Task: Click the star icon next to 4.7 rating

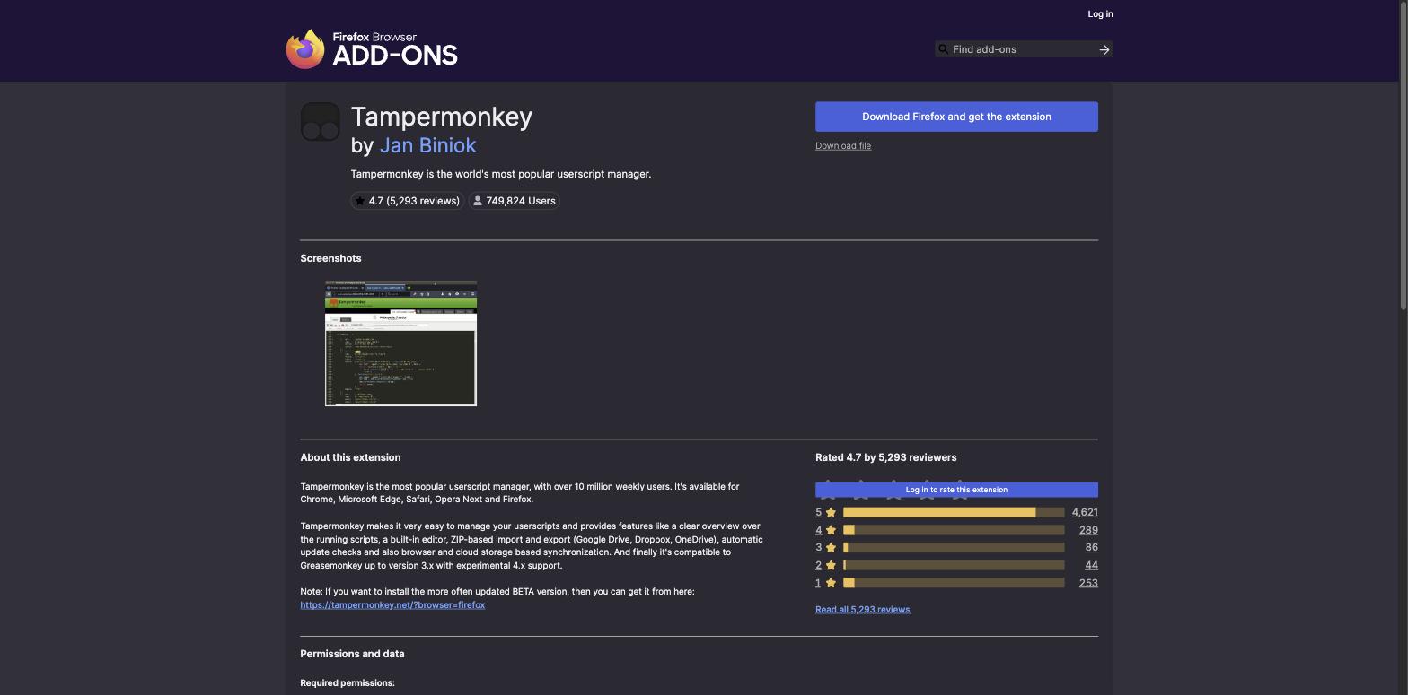Action: click(x=360, y=201)
